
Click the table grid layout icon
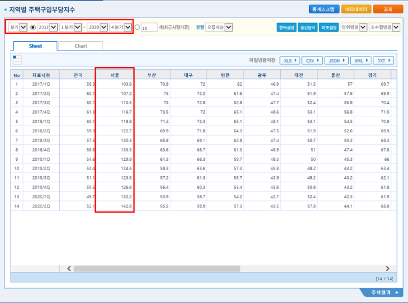(18, 60)
